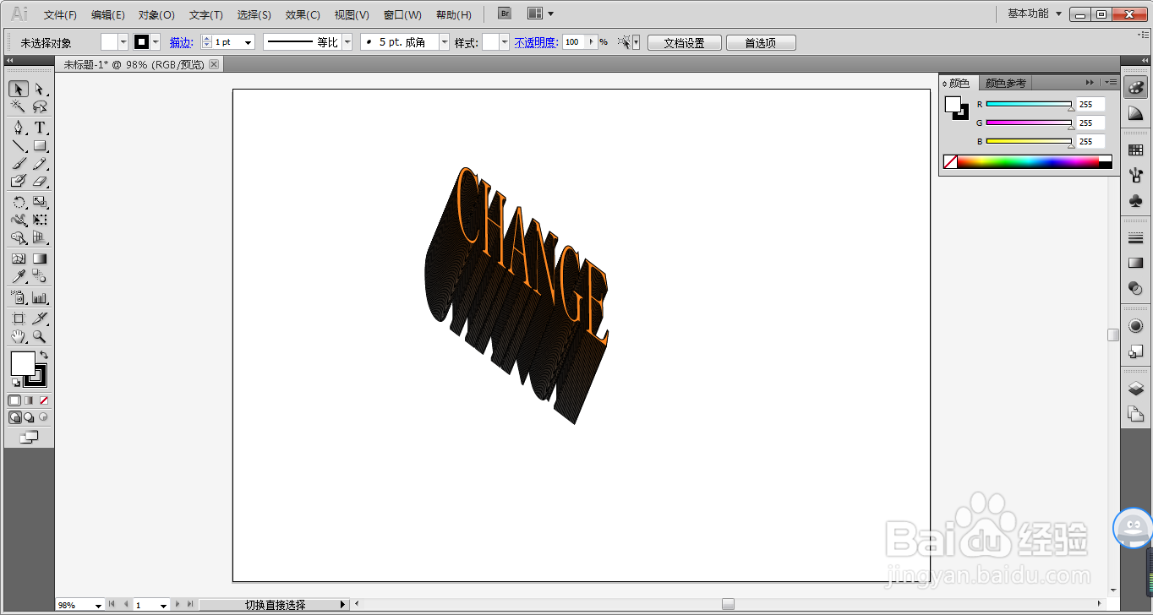Open the 98% zoom level dropdown
Viewport: 1153px width, 615px height.
tap(99, 605)
